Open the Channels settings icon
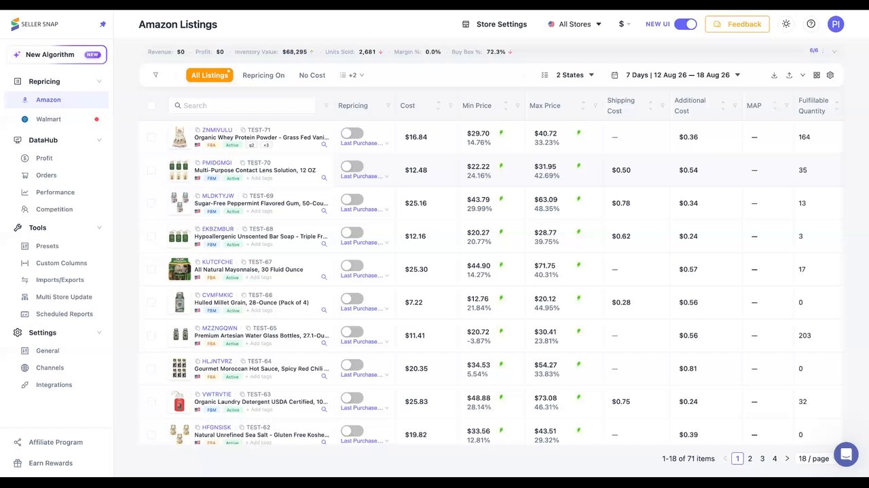Image resolution: width=869 pixels, height=488 pixels. (x=25, y=367)
